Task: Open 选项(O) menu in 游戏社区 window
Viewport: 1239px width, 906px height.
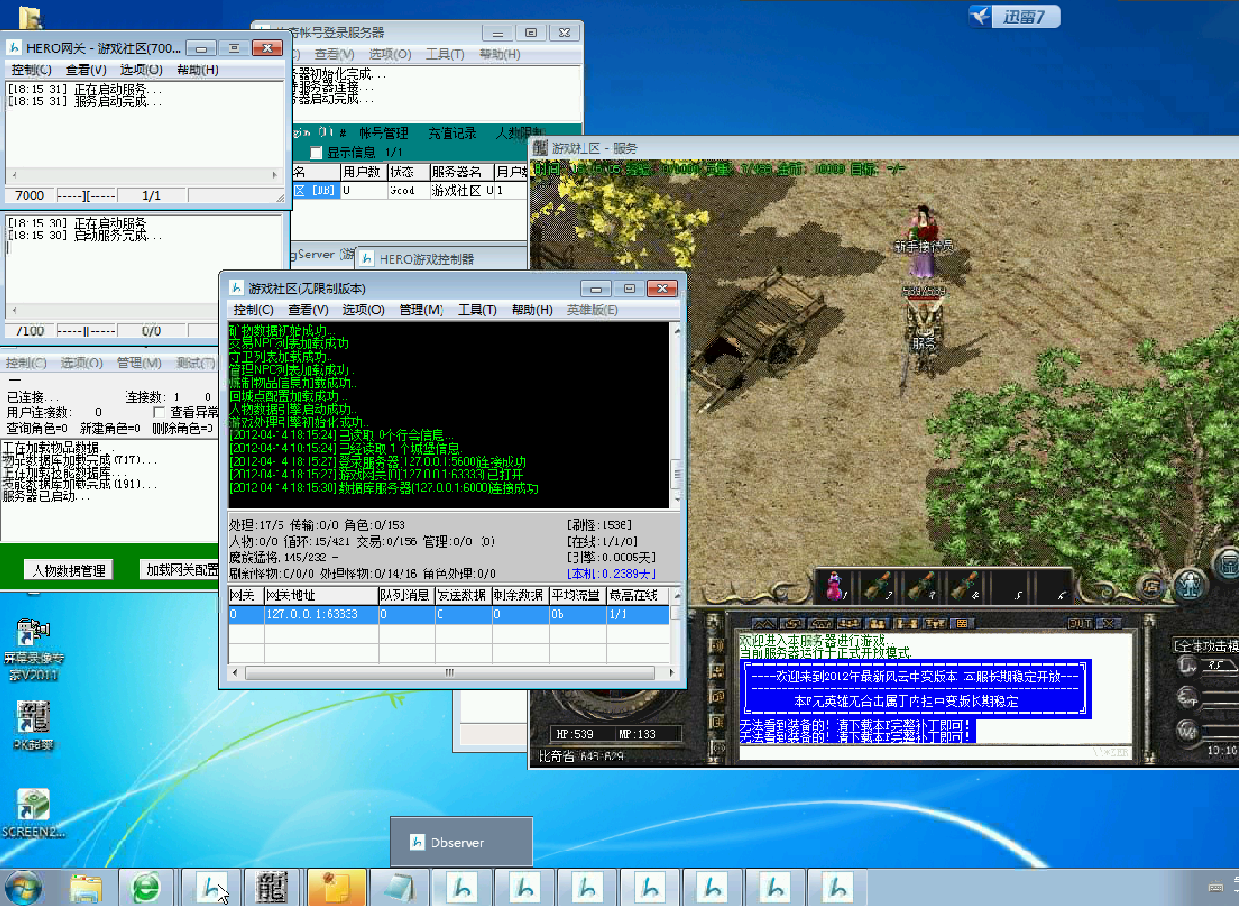Action: 363,309
